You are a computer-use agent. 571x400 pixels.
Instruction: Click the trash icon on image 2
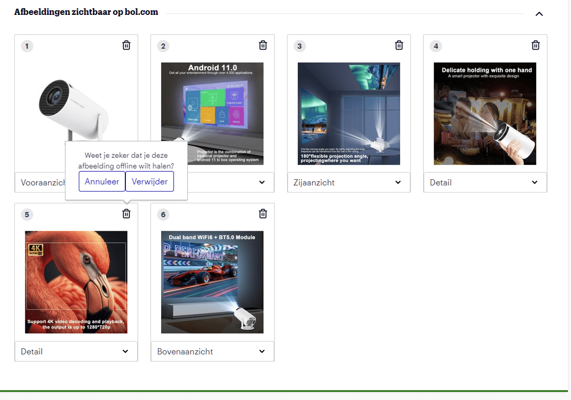(262, 45)
